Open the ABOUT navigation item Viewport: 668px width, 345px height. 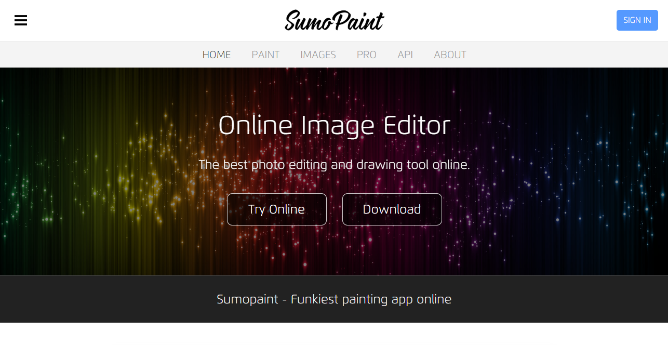click(450, 55)
